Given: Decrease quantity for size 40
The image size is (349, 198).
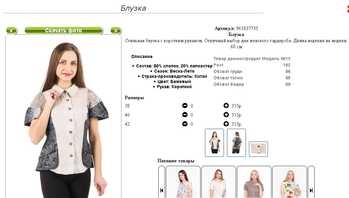Looking at the screenshot, I should pyautogui.click(x=185, y=115).
